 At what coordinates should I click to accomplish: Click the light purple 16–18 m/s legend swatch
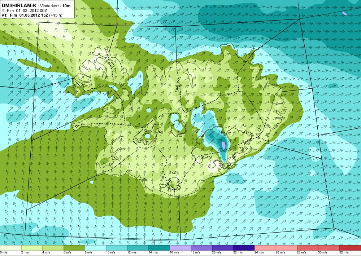coord(180,248)
